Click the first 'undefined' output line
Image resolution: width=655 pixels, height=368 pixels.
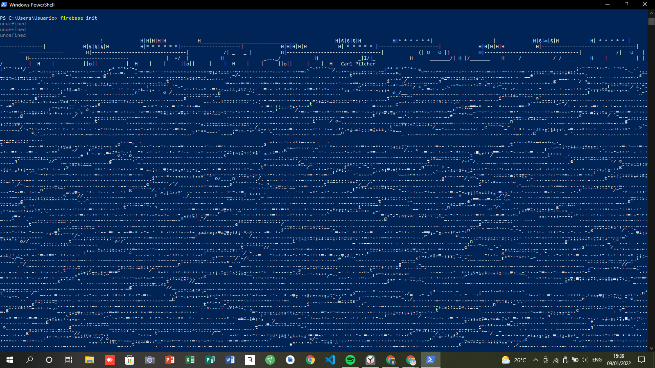(13, 24)
